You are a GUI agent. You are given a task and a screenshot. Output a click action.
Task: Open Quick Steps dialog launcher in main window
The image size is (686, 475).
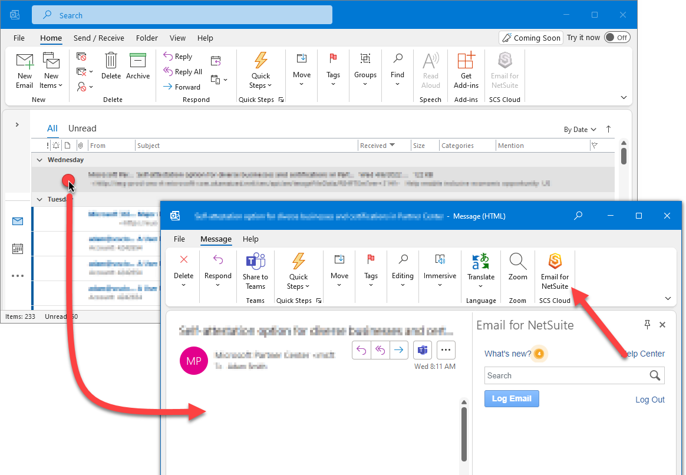(x=281, y=100)
